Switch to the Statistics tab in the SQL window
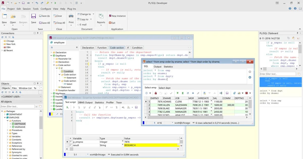303x159 pixels. [x=168, y=67]
